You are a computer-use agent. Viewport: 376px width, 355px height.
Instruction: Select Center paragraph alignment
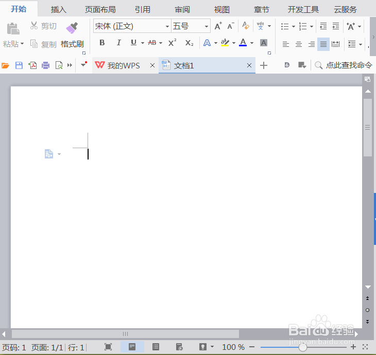click(x=299, y=44)
